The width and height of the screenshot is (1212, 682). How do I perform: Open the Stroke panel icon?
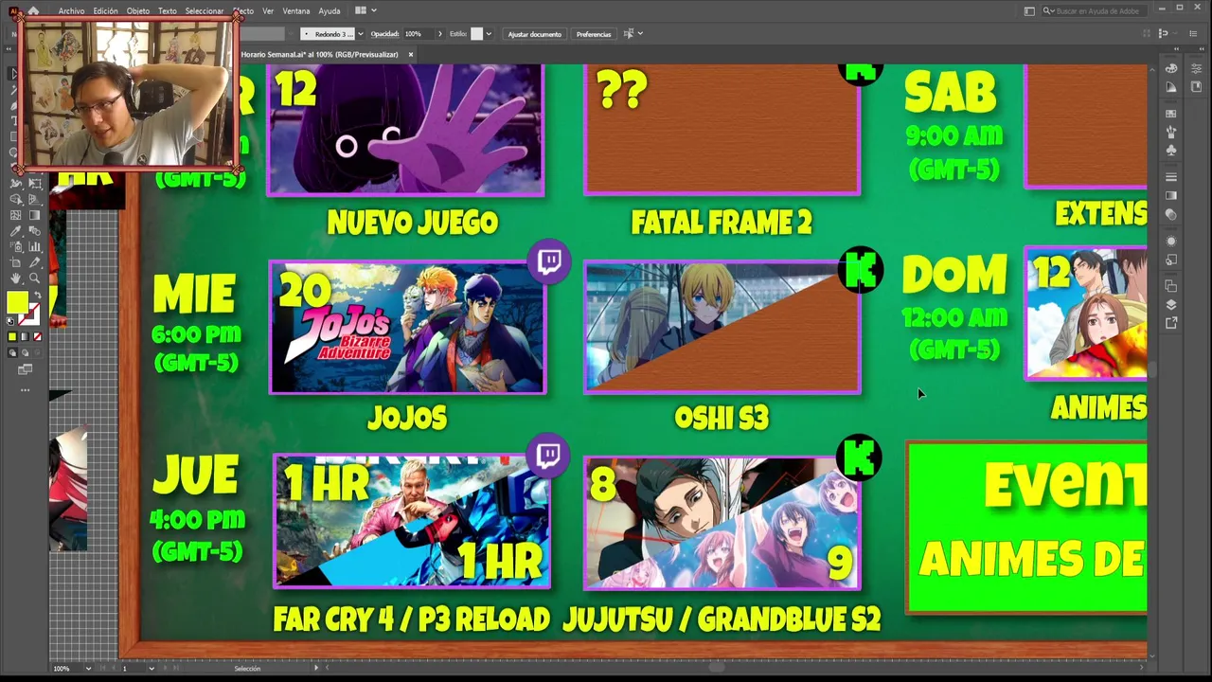(1171, 177)
